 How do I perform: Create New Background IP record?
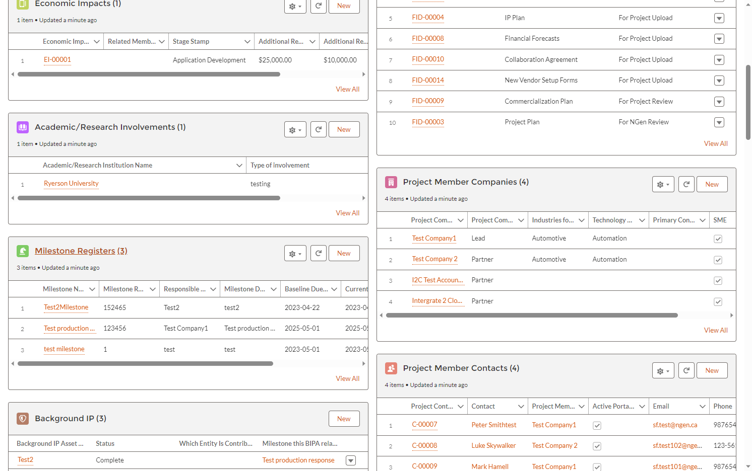click(344, 419)
